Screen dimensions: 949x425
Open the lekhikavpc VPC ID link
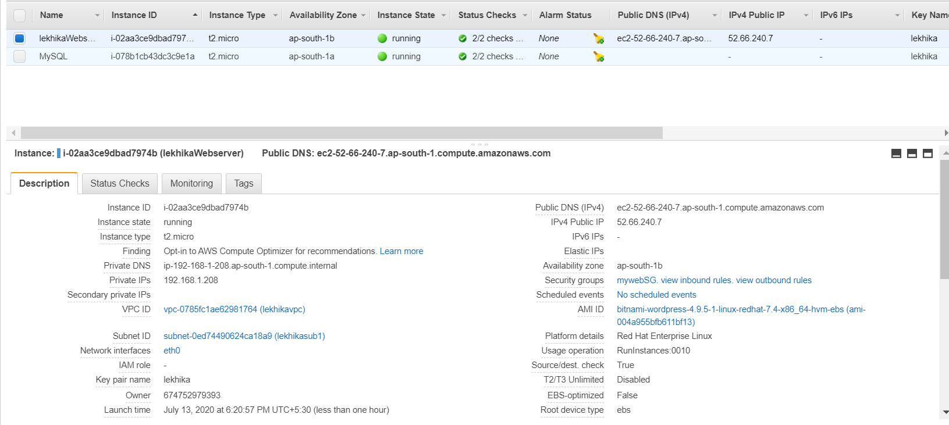(x=234, y=309)
